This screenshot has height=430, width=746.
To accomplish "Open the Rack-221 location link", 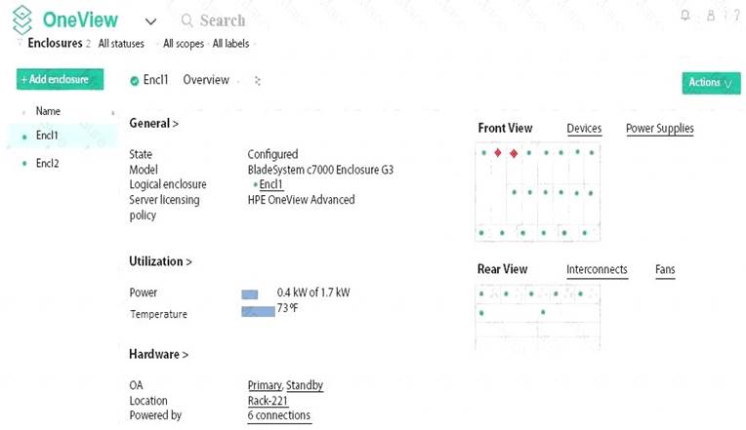I will pos(268,401).
